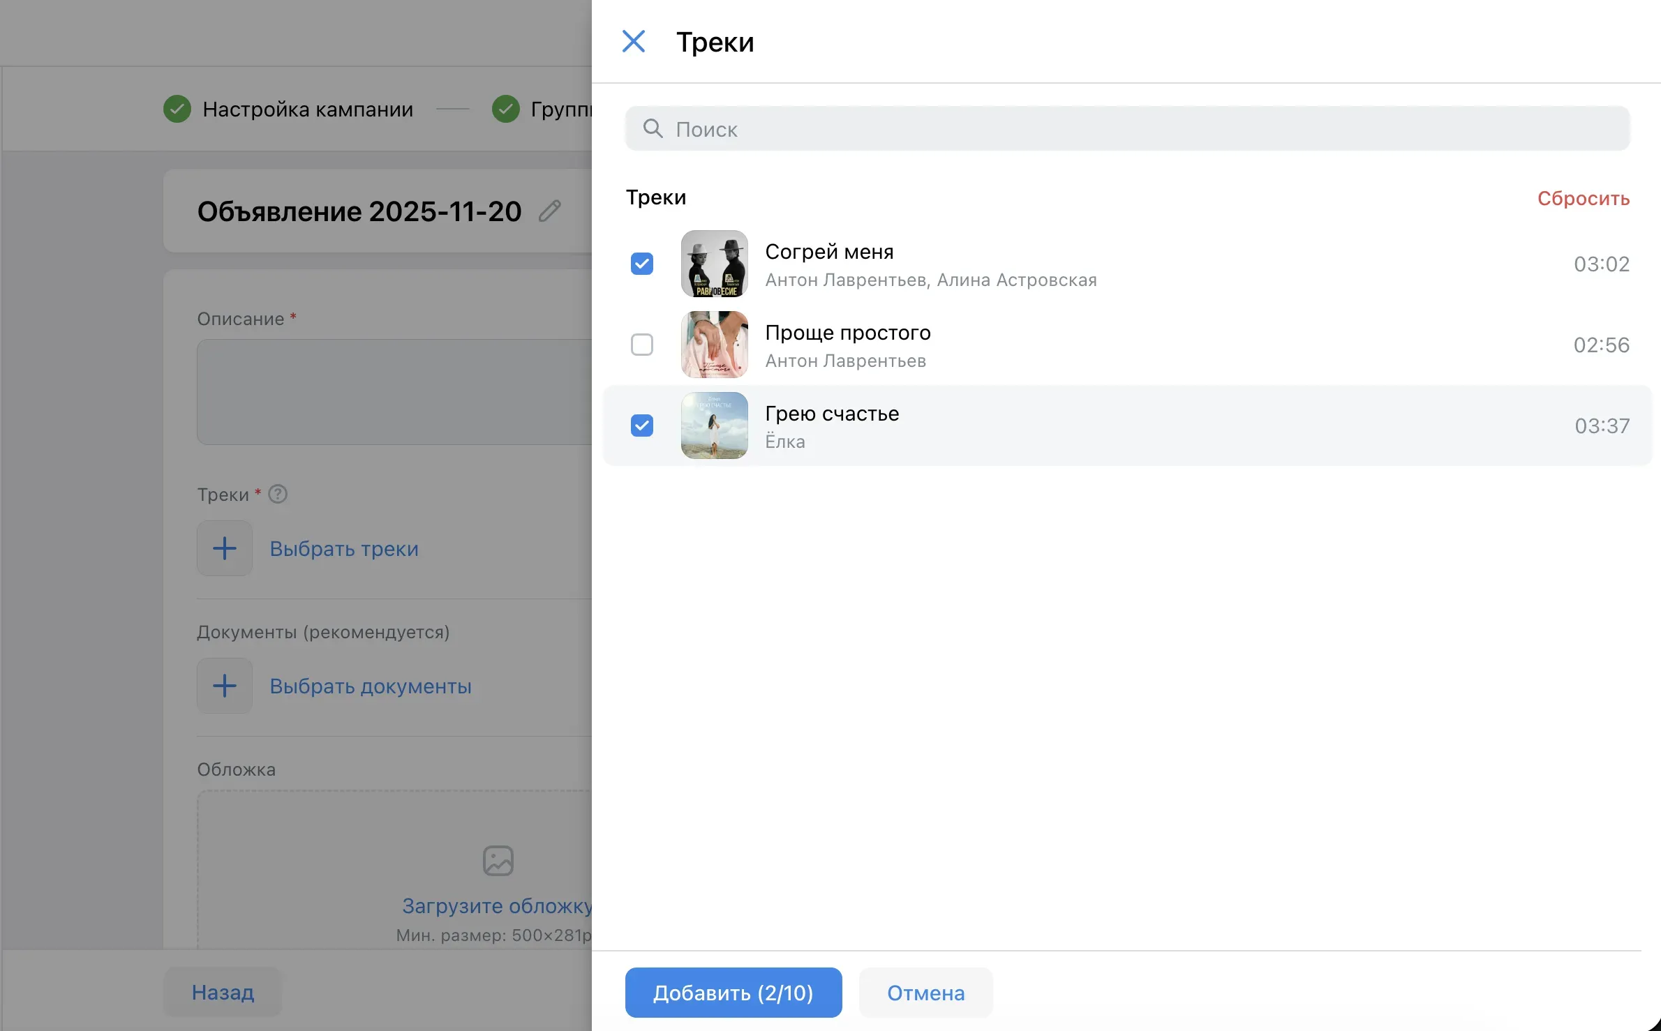Viewport: 1661px width, 1031px height.
Task: Close the Треки panel with X icon
Action: pyautogui.click(x=633, y=42)
